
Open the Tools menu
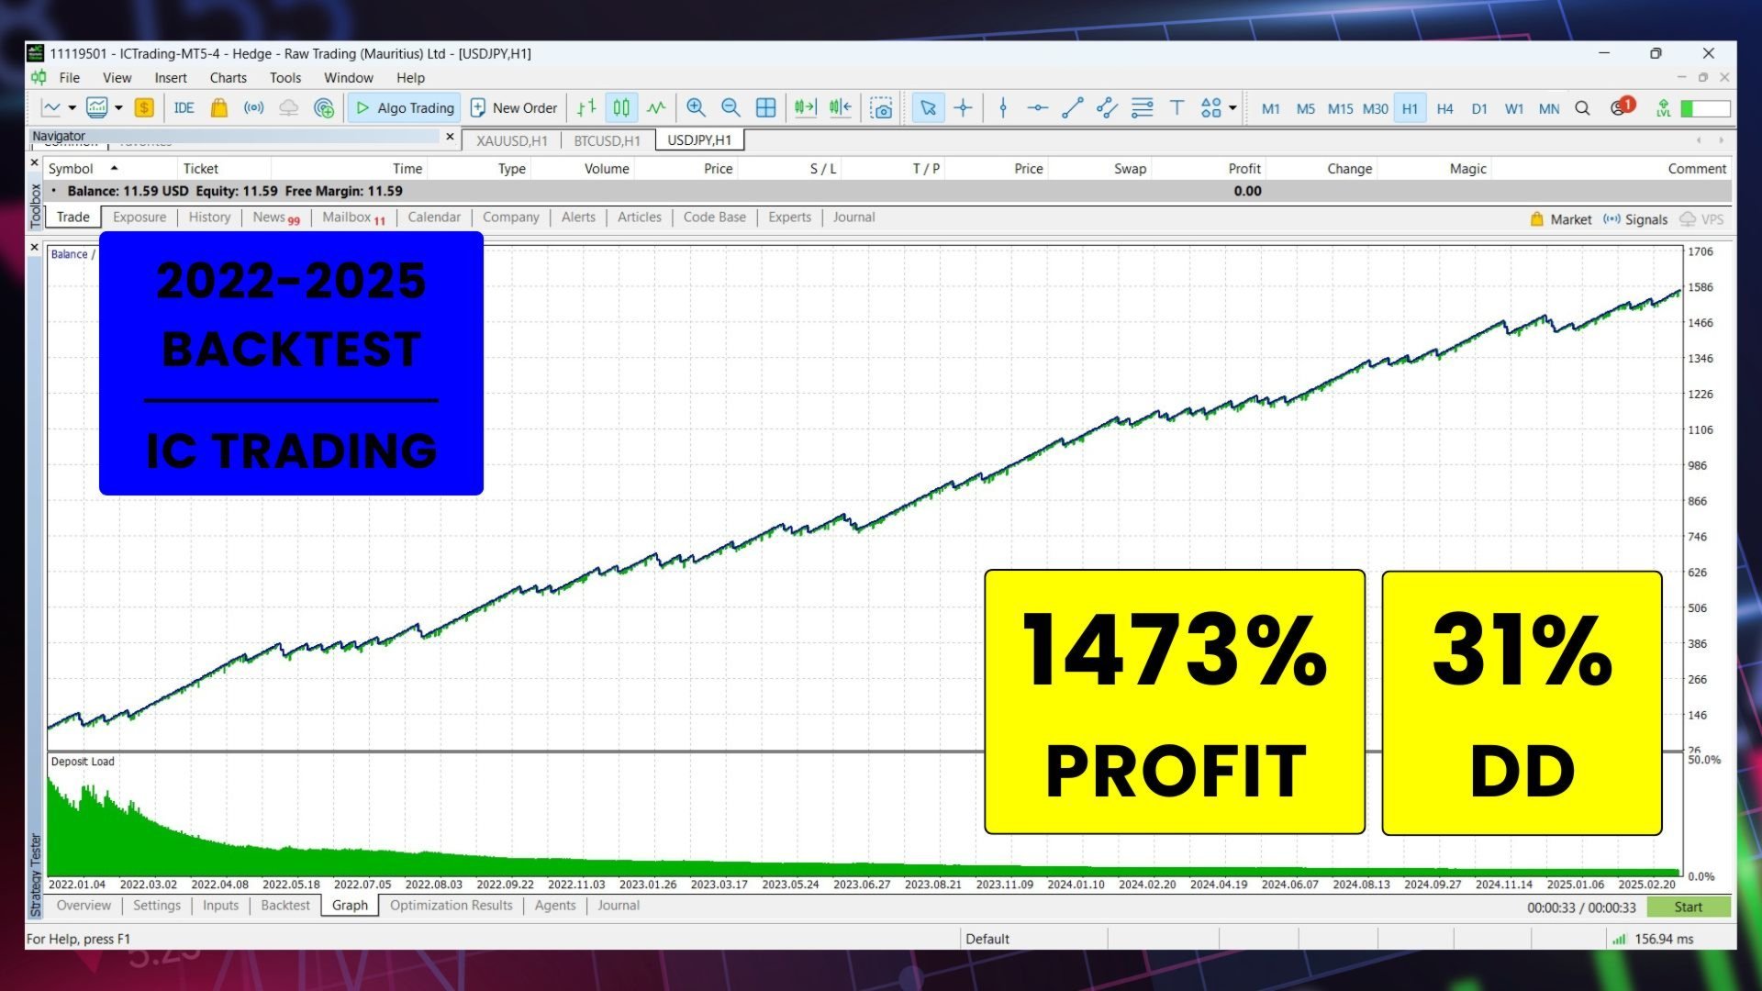point(285,78)
